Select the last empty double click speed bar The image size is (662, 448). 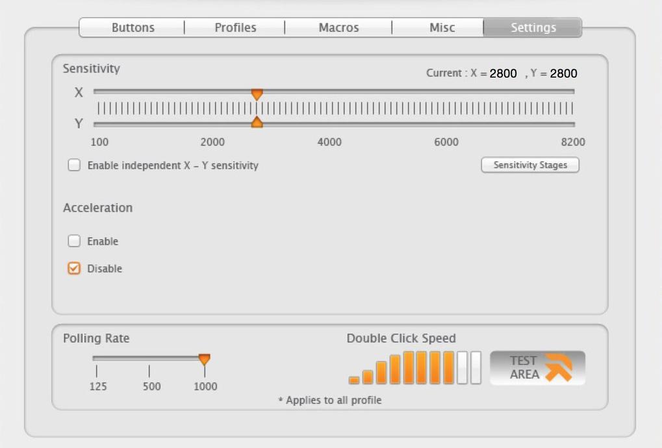[x=476, y=368]
